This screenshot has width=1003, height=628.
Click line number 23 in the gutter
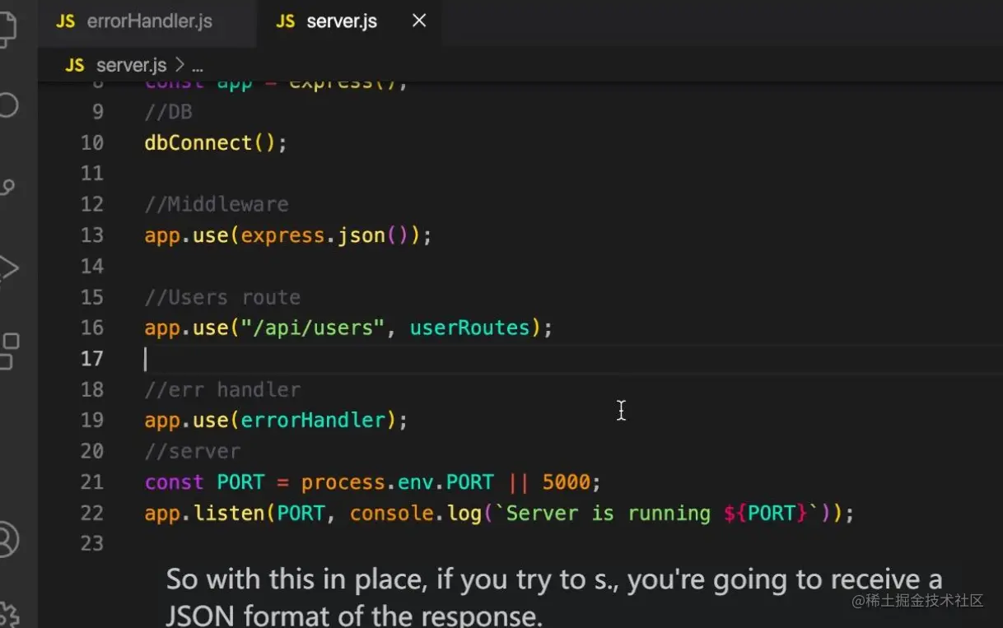[92, 543]
